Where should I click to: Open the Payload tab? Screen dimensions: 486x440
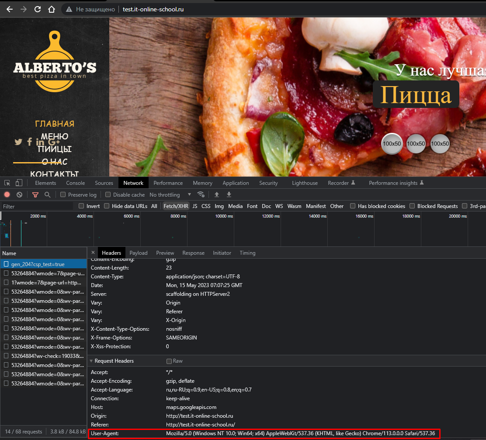138,253
